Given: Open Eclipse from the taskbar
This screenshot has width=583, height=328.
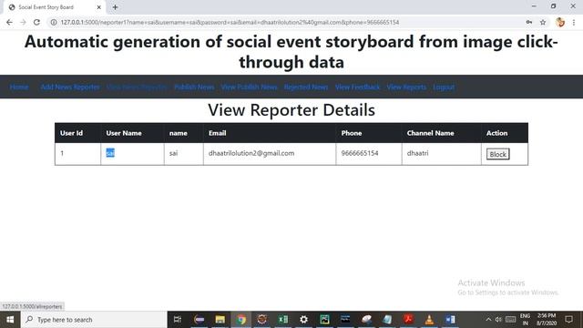Looking at the screenshot, I should pos(199,320).
